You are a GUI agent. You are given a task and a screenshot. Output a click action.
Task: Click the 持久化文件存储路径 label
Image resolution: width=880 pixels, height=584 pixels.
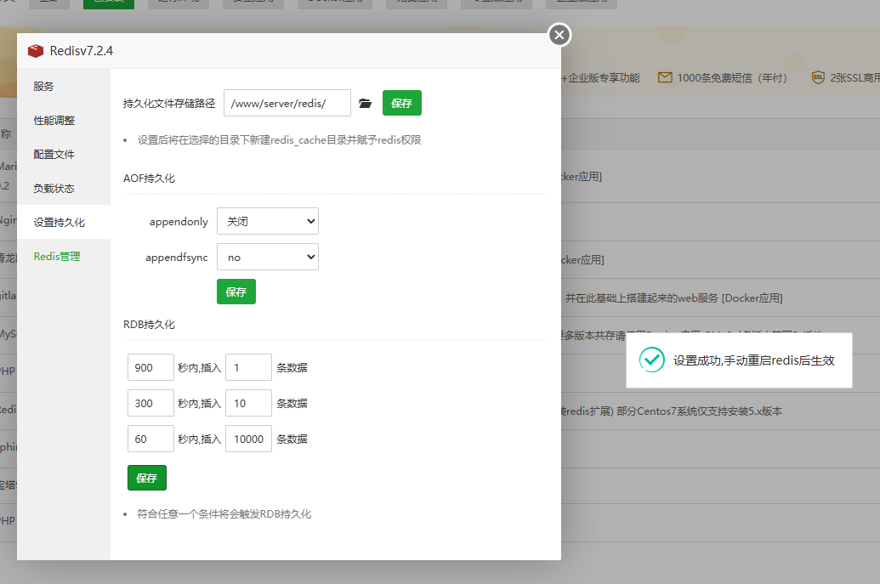click(x=169, y=103)
